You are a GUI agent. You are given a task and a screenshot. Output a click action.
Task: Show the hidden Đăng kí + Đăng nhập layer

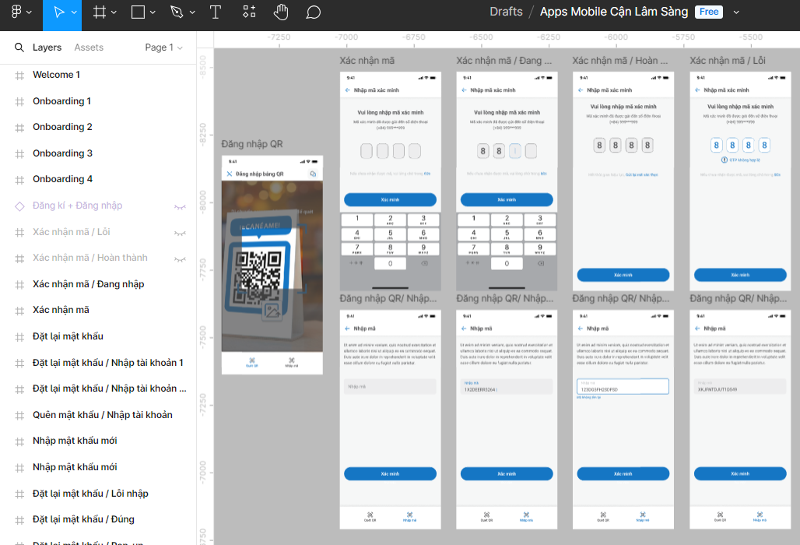point(180,206)
